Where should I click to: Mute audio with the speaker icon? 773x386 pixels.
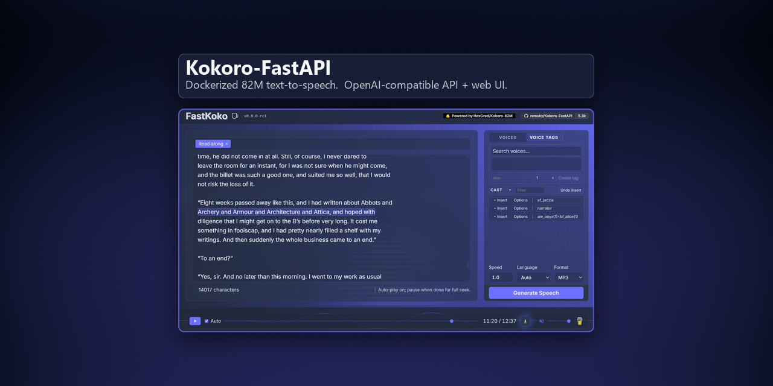pos(541,321)
